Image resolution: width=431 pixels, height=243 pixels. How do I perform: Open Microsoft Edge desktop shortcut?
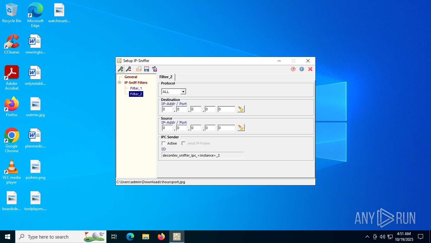click(x=35, y=15)
